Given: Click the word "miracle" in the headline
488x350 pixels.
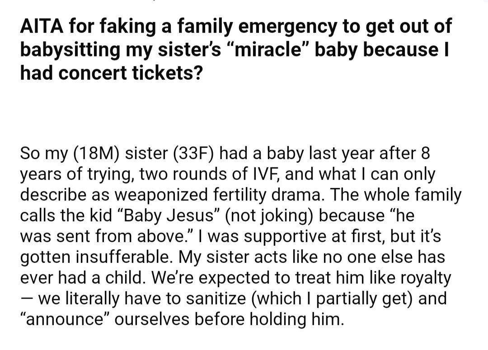Looking at the screenshot, I should (x=268, y=49).
